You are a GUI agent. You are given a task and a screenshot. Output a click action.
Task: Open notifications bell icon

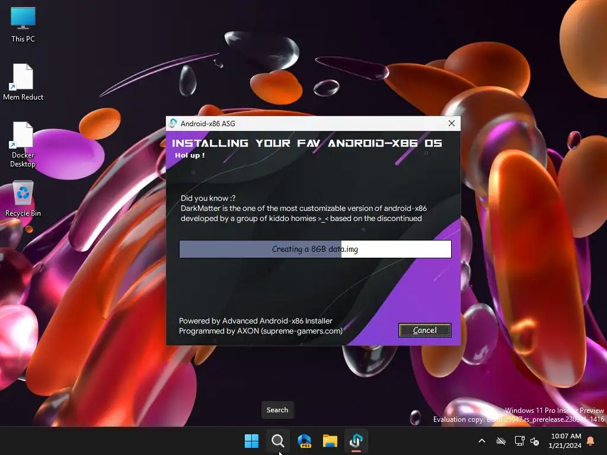click(x=591, y=441)
